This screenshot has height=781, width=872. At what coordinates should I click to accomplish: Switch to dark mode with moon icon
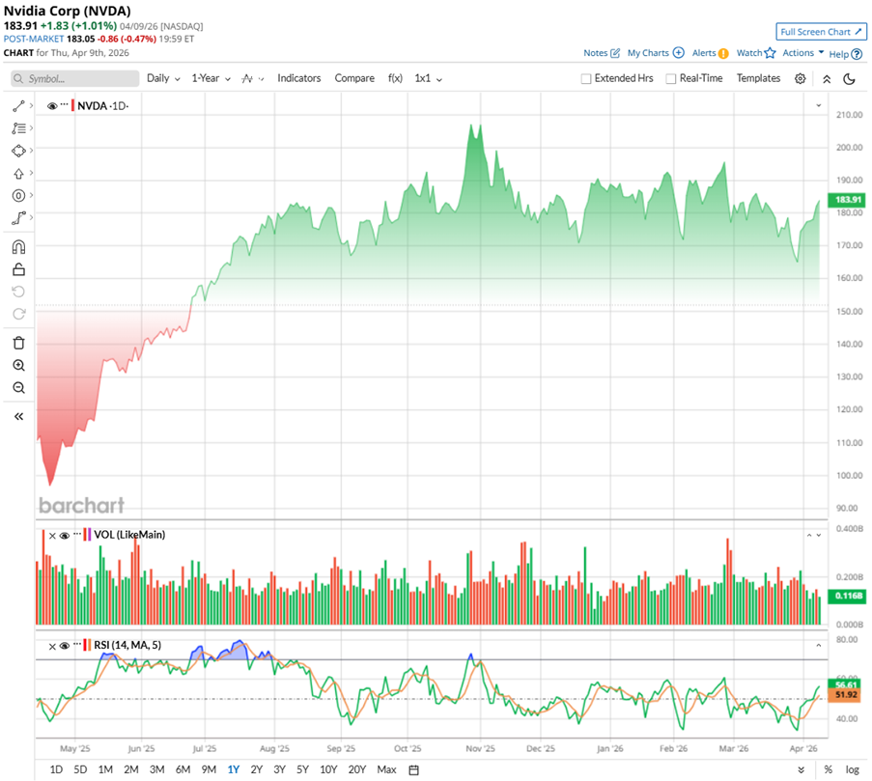point(850,79)
